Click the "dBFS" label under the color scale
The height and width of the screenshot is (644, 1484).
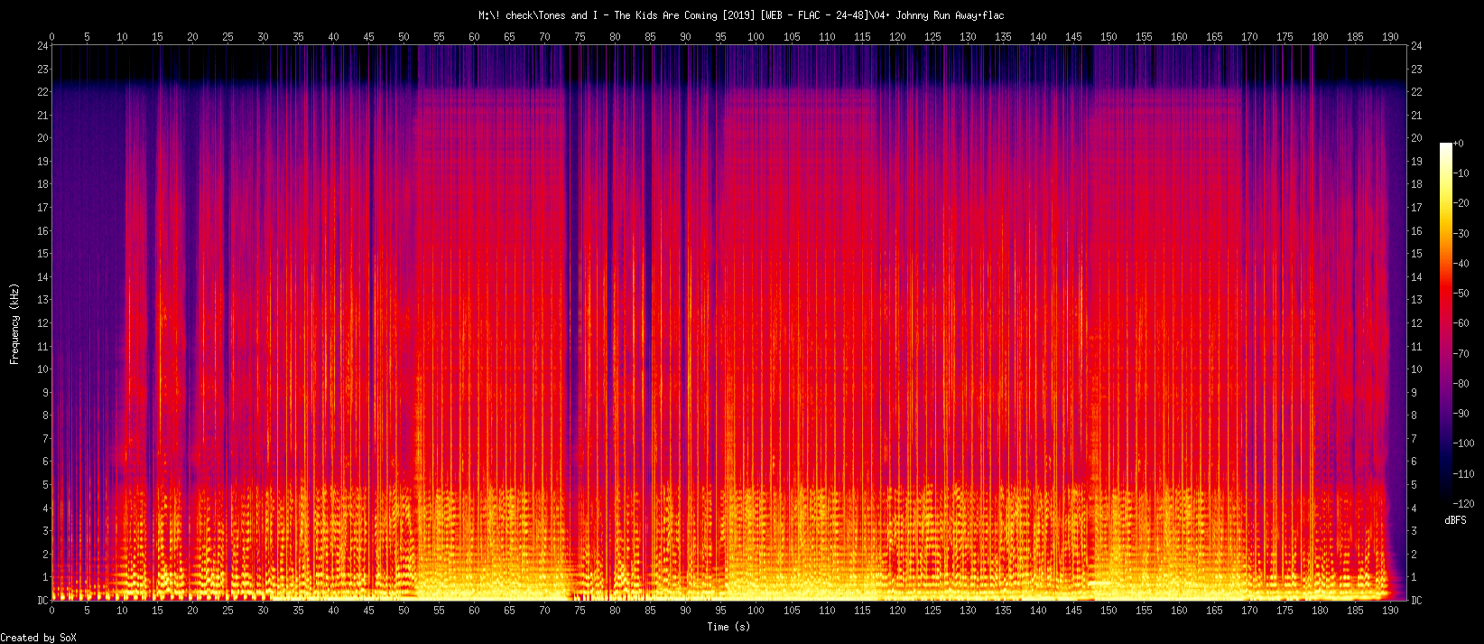point(1455,521)
